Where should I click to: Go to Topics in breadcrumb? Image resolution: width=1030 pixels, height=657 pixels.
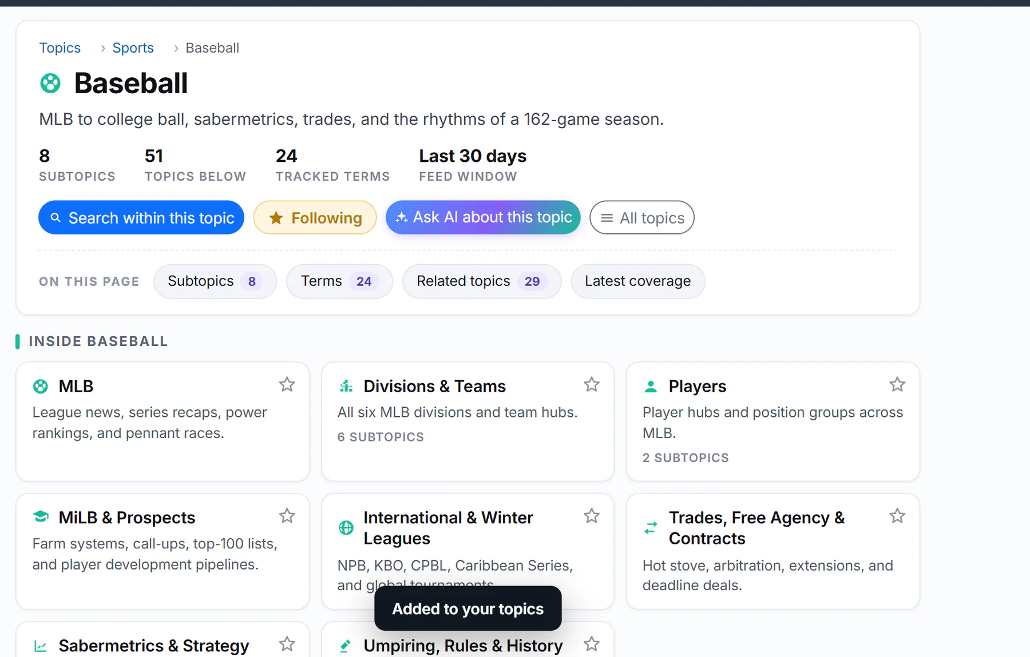(60, 48)
